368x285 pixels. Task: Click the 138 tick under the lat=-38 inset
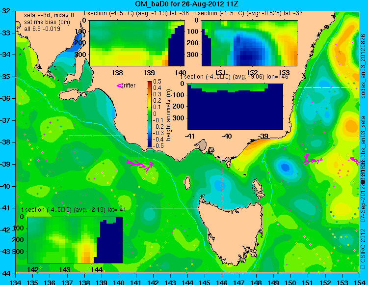[x=117, y=73]
